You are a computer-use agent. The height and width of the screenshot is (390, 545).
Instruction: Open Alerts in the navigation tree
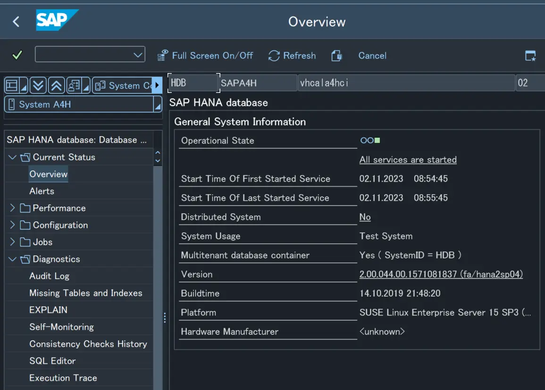42,191
